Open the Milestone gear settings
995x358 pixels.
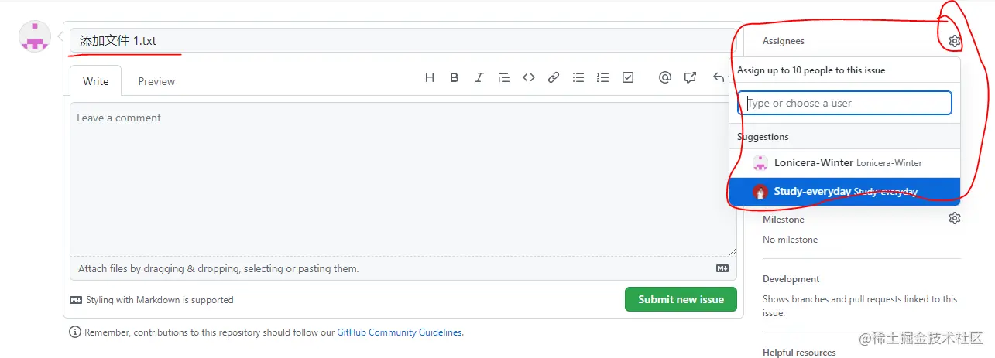(955, 219)
